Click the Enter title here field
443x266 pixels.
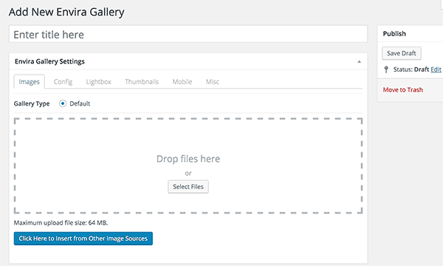pos(188,34)
